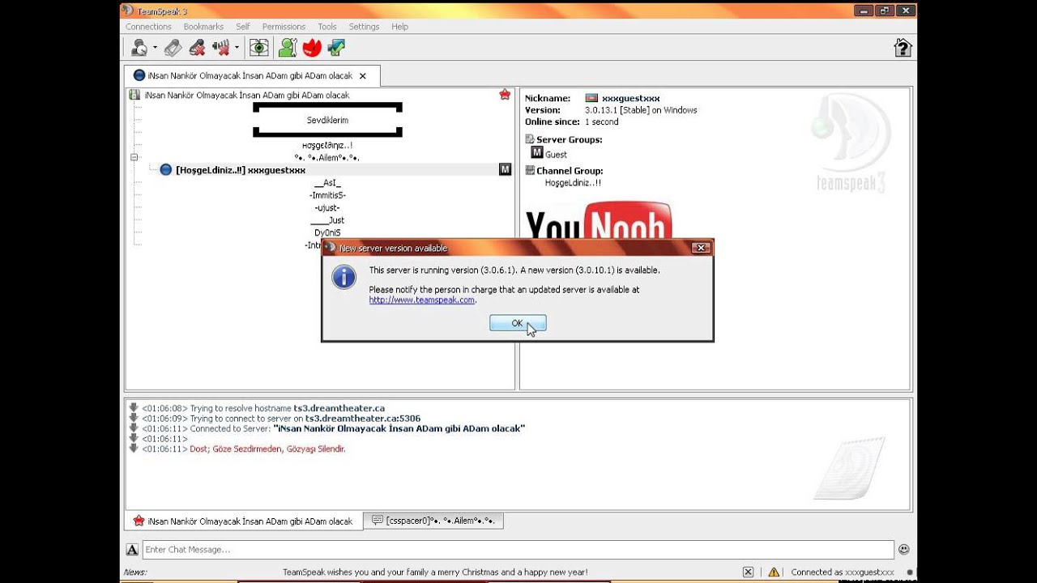Open the Bookmarks menu

pos(203,27)
